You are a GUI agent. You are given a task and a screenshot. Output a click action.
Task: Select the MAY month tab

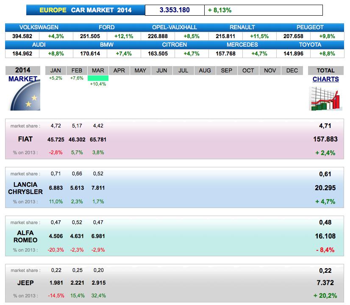[140, 70]
